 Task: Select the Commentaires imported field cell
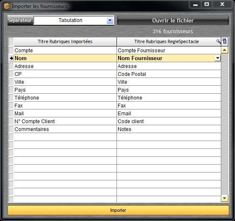65,129
